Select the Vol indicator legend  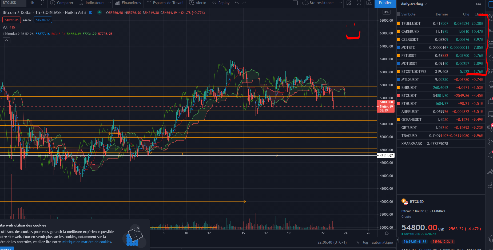coord(5,27)
